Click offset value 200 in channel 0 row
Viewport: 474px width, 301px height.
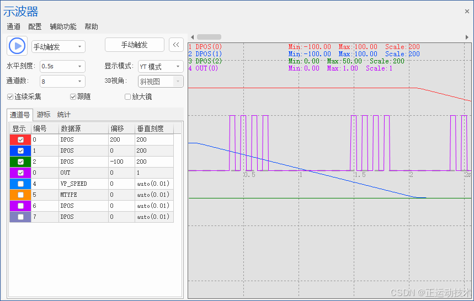pos(121,140)
